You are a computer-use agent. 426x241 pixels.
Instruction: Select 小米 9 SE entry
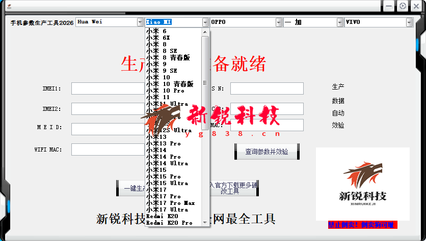(173, 71)
